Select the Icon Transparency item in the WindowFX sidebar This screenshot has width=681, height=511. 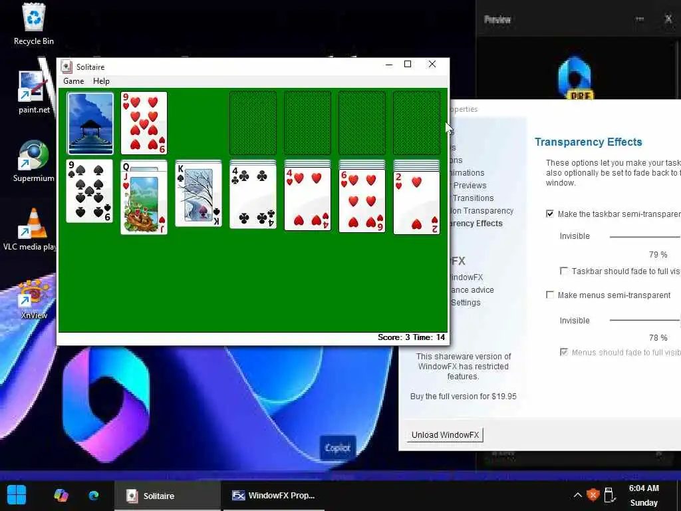[x=482, y=211]
